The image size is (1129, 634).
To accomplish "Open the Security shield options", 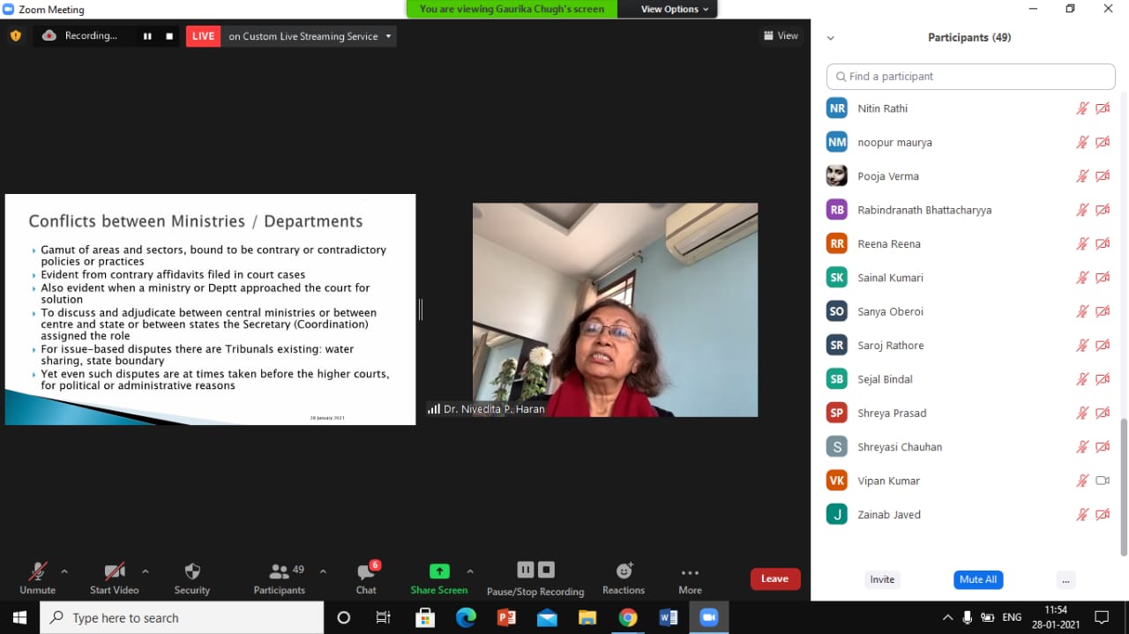I will tap(191, 578).
